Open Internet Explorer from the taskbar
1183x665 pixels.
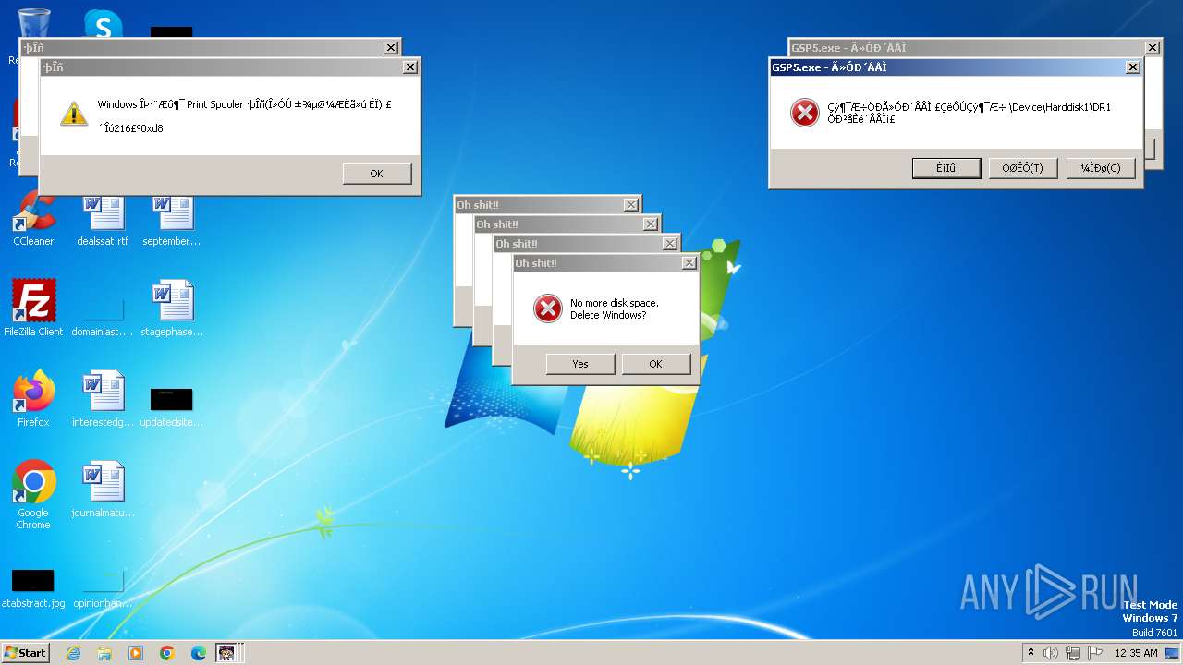(x=73, y=653)
